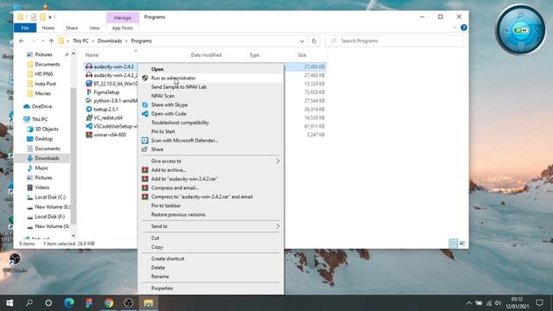The height and width of the screenshot is (311, 553).
Task: Select the tsetup.2.5.1 Telegram installer icon
Action: point(89,110)
